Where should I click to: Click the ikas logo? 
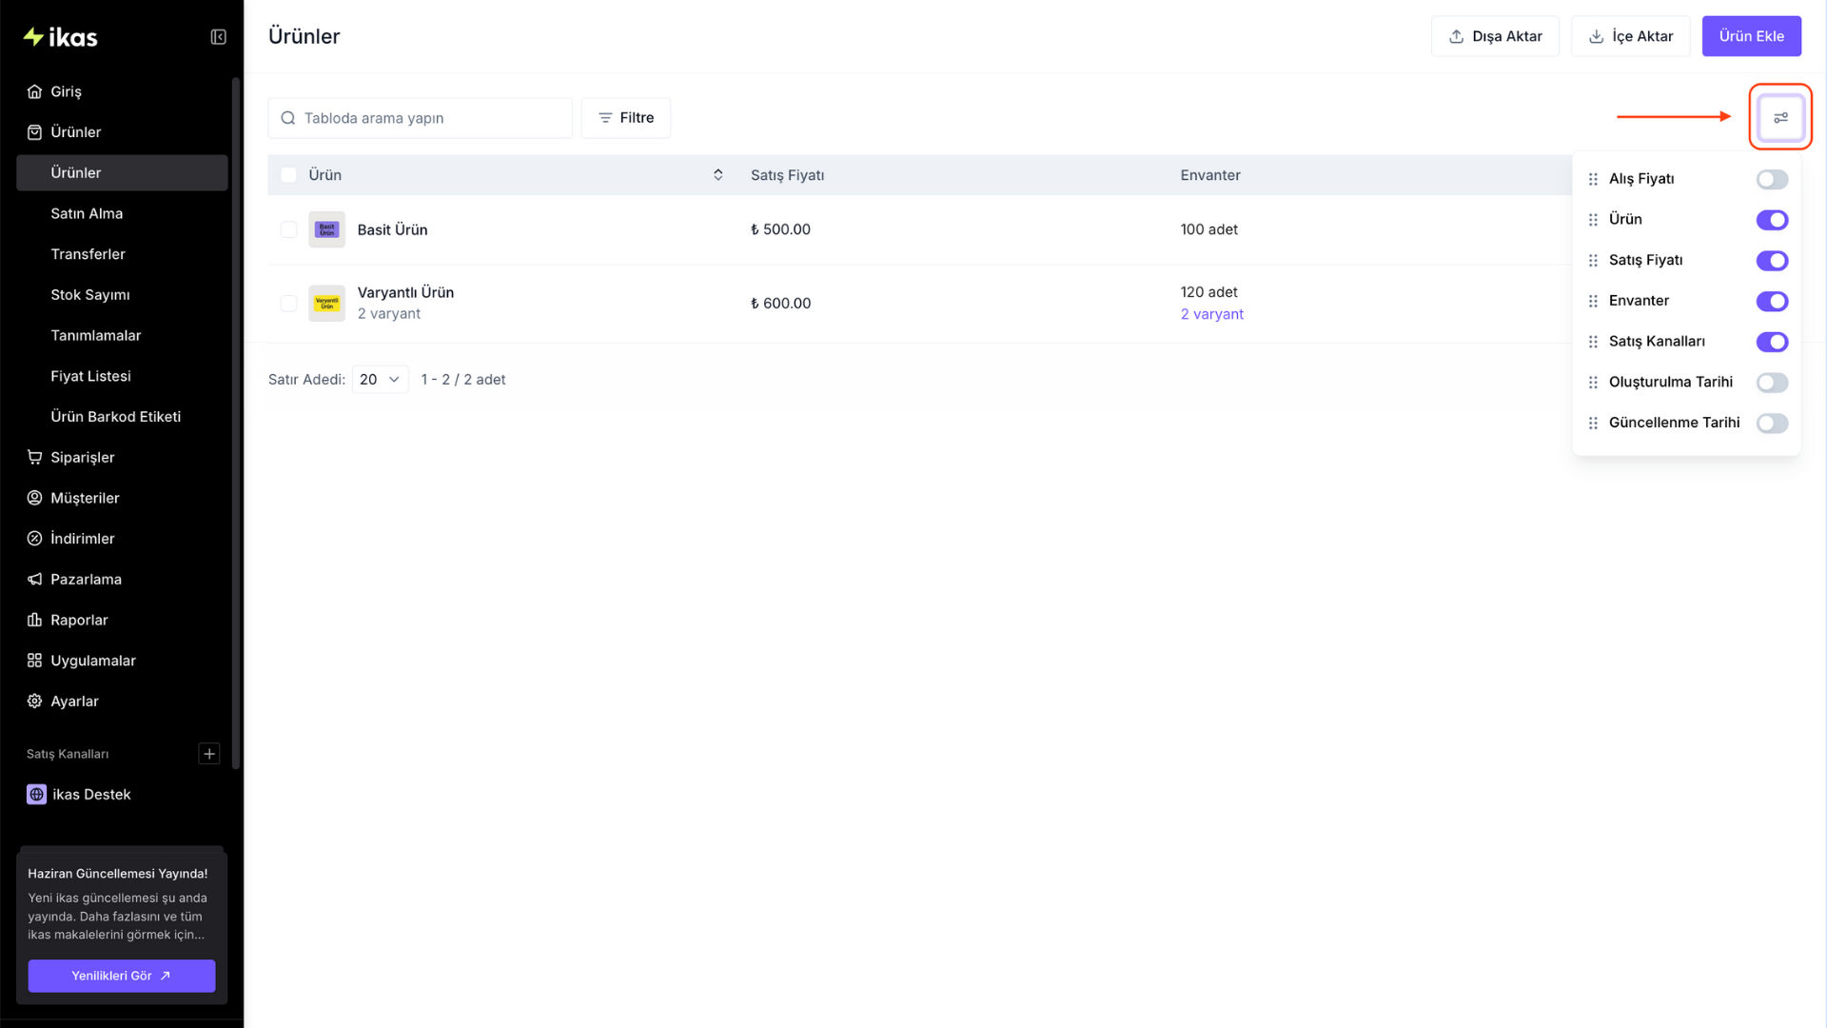click(x=60, y=37)
